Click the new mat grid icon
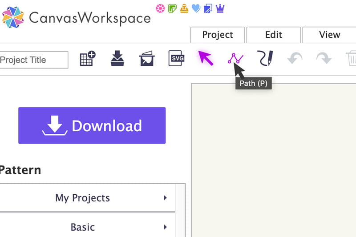This screenshot has width=356, height=237. pyautogui.click(x=88, y=59)
